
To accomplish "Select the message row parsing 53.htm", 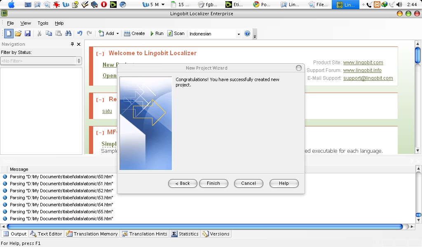I will click(x=61, y=198).
